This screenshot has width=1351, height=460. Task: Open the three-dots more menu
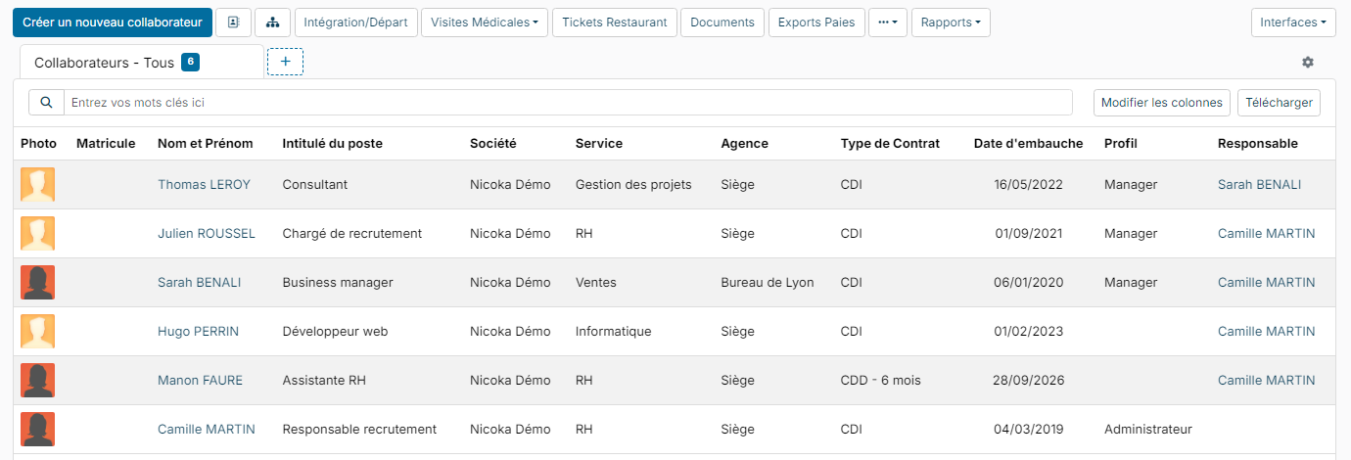coord(888,23)
